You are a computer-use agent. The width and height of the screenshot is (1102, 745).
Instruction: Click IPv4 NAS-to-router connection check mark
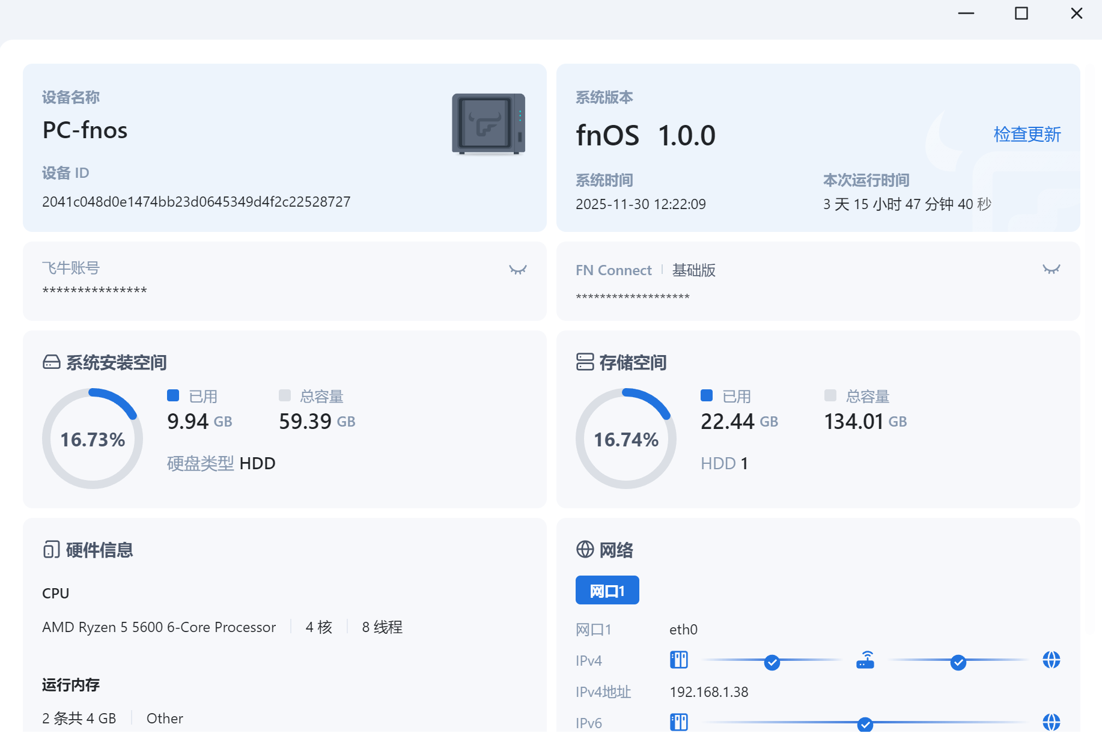point(772,663)
